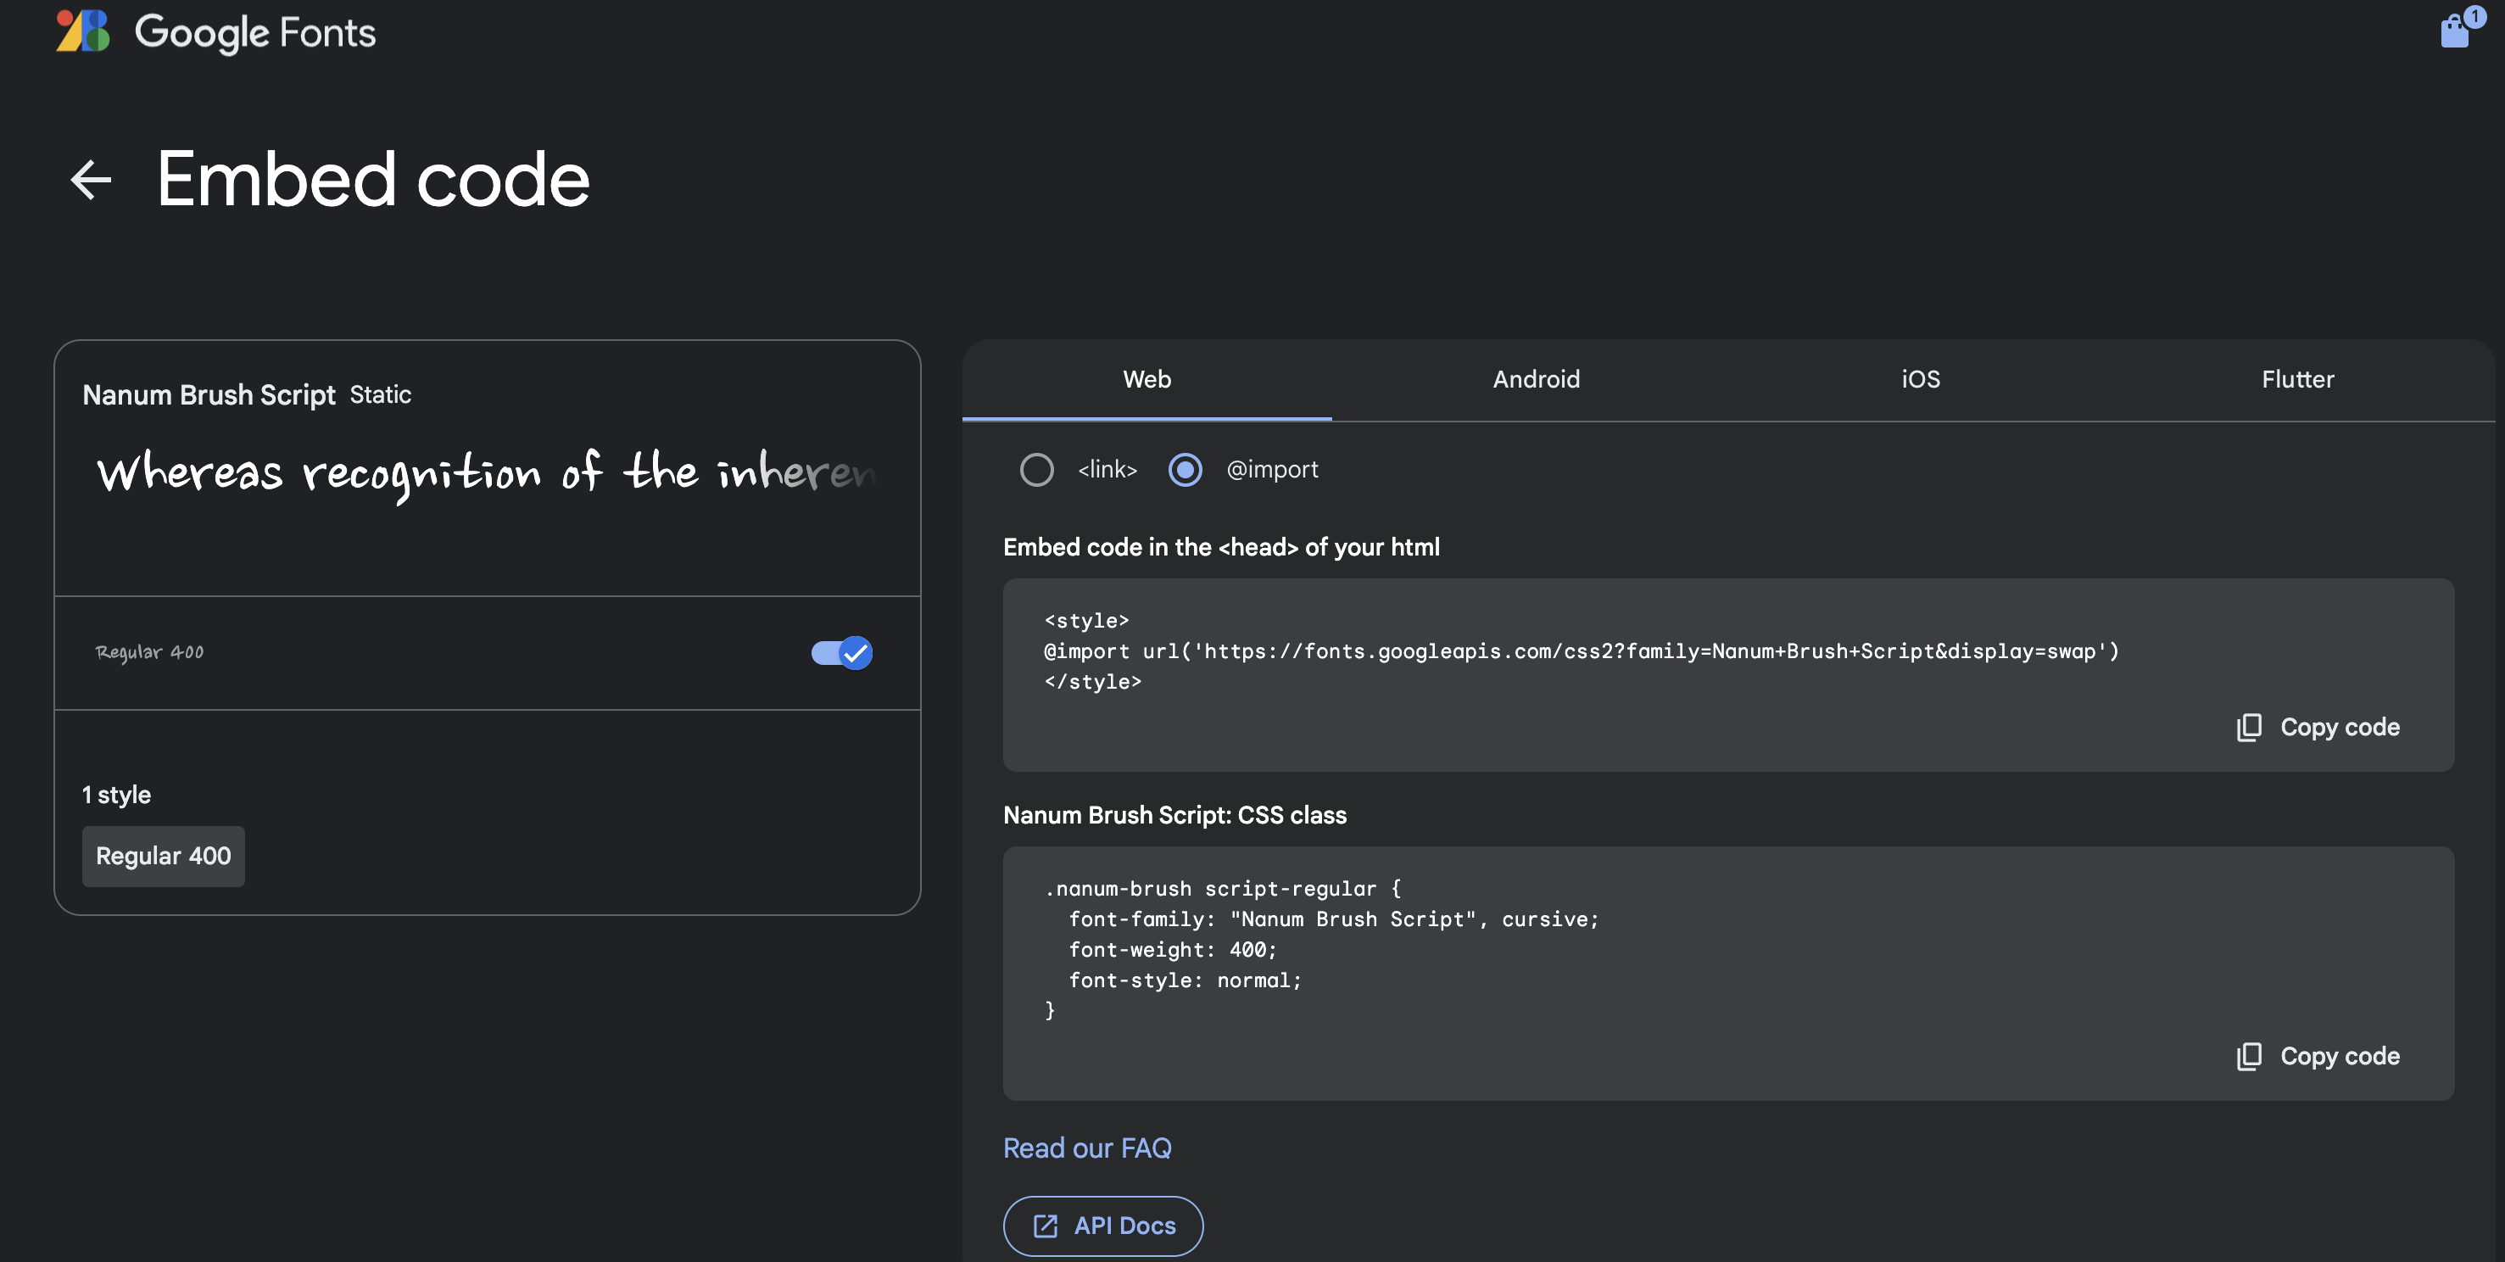Image resolution: width=2505 pixels, height=1262 pixels.
Task: Click the Regular 400 style chip
Action: pyautogui.click(x=164, y=856)
